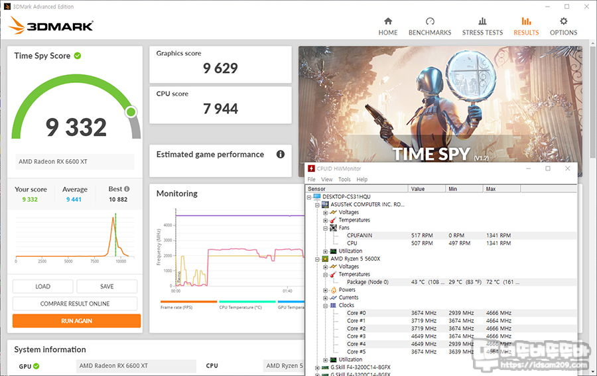
Task: Collapse the AMD Ryzen 5 5600X node
Action: tap(317, 259)
